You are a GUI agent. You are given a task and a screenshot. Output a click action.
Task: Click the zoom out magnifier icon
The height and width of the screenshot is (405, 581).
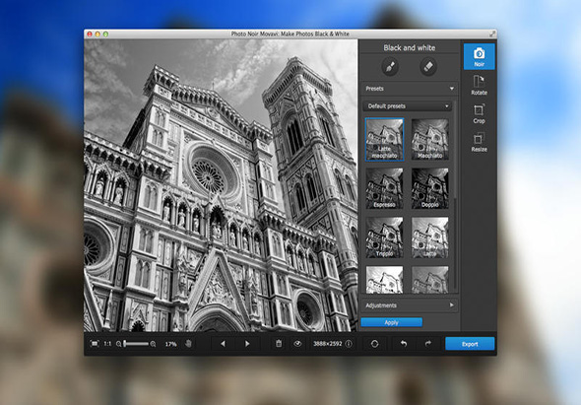pyautogui.click(x=118, y=344)
